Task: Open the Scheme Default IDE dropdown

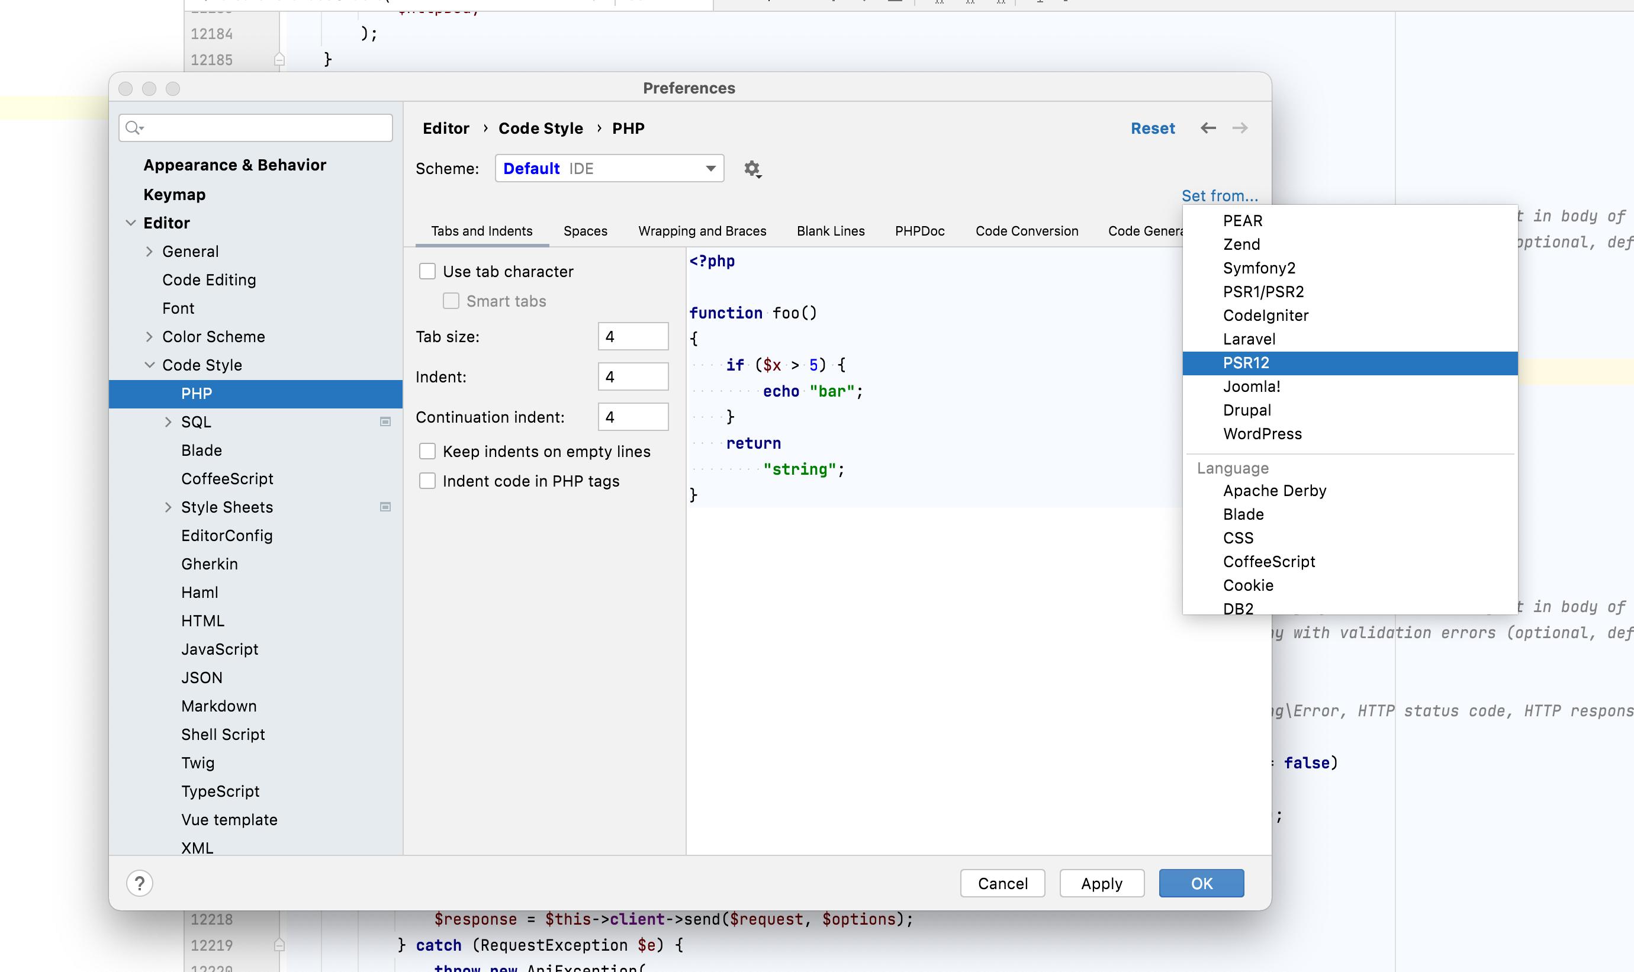Action: pos(609,168)
